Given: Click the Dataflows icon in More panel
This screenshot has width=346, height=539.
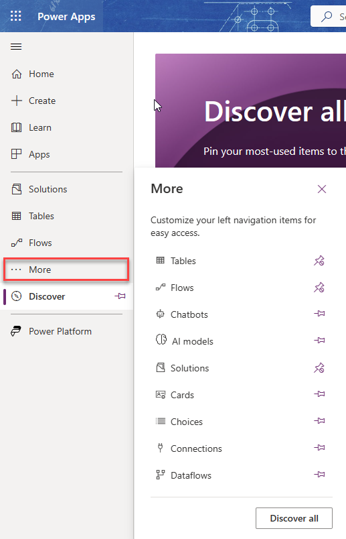Looking at the screenshot, I should [x=161, y=475].
